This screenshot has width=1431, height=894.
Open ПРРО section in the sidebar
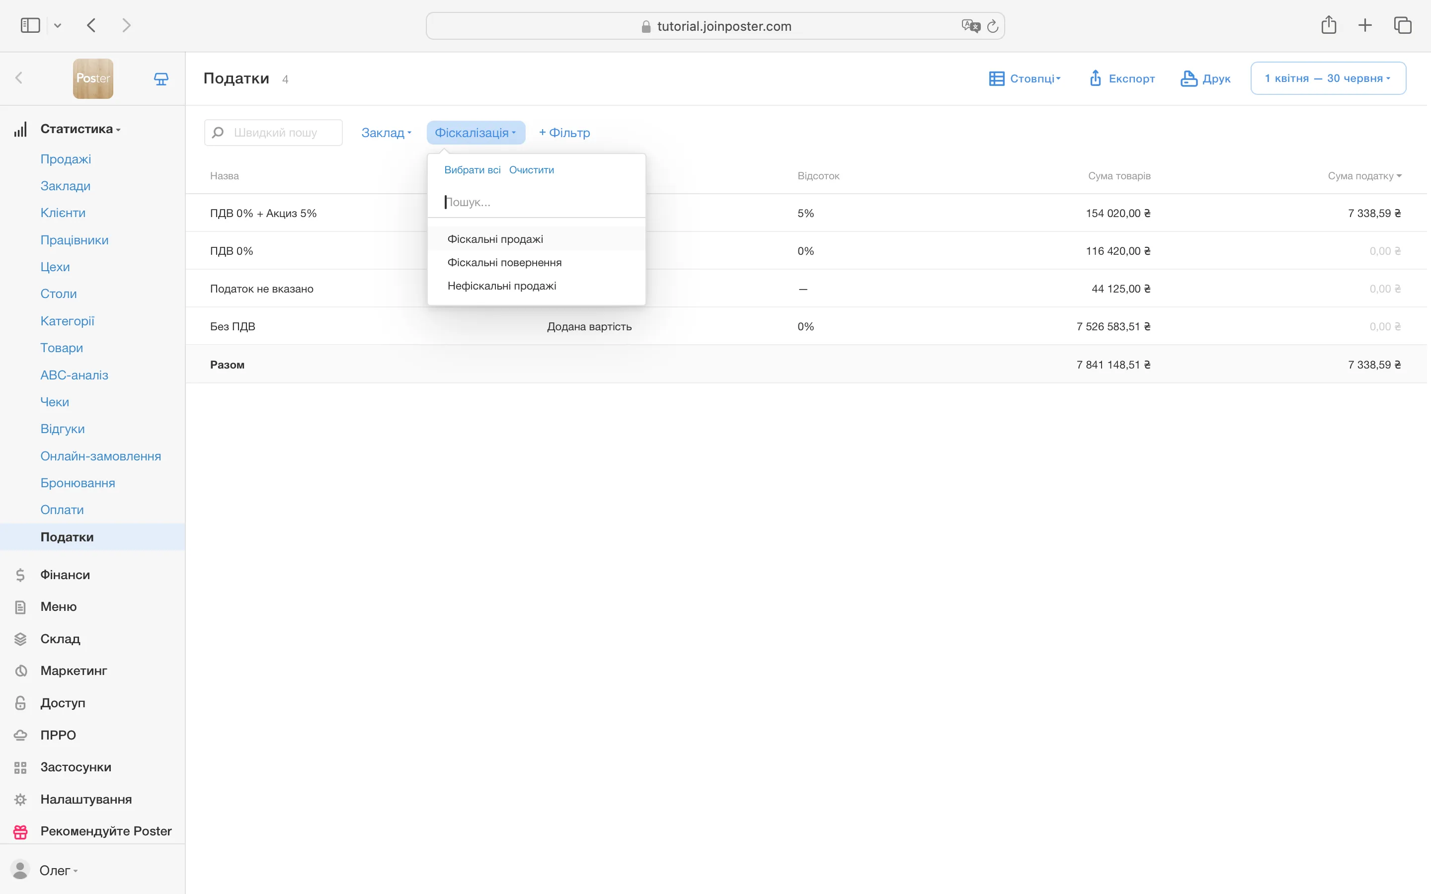tap(58, 735)
